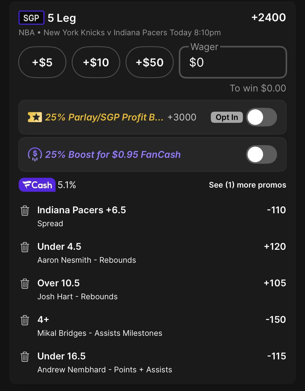
Task: Add $10 to the wager
Action: click(96, 62)
